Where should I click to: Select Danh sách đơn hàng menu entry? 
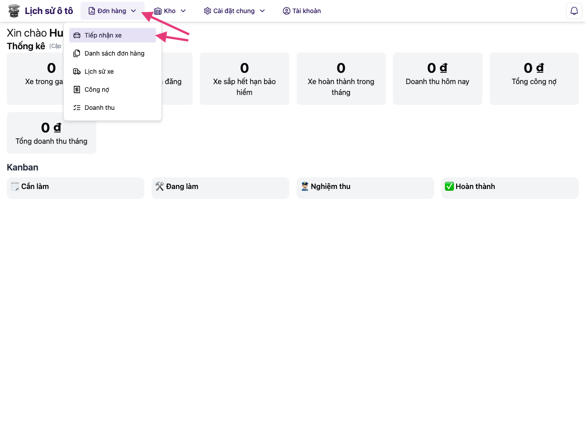pyautogui.click(x=114, y=53)
